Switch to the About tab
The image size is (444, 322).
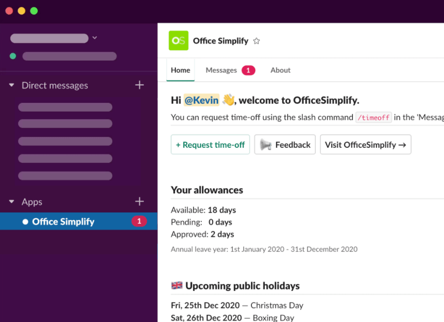pos(280,70)
